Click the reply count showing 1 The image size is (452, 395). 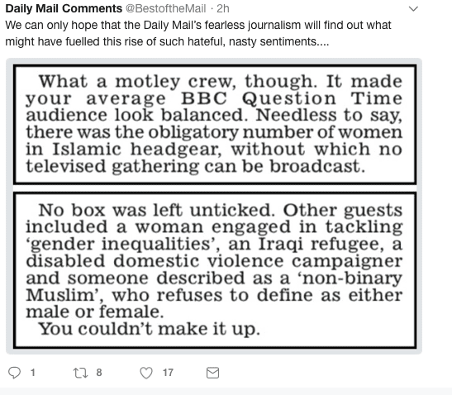pyautogui.click(x=33, y=373)
